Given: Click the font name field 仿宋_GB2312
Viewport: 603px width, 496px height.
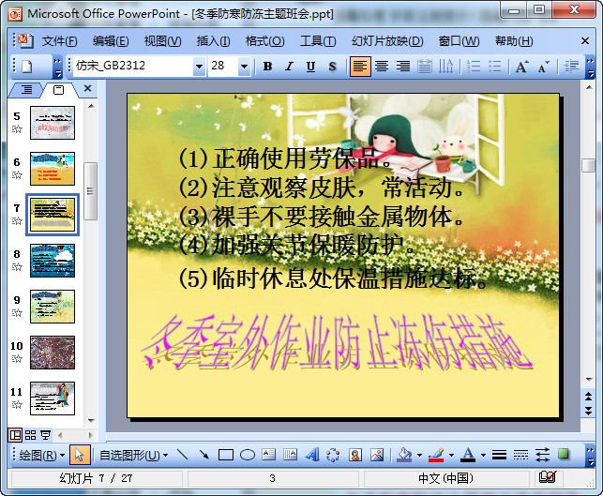Looking at the screenshot, I should pos(133,67).
